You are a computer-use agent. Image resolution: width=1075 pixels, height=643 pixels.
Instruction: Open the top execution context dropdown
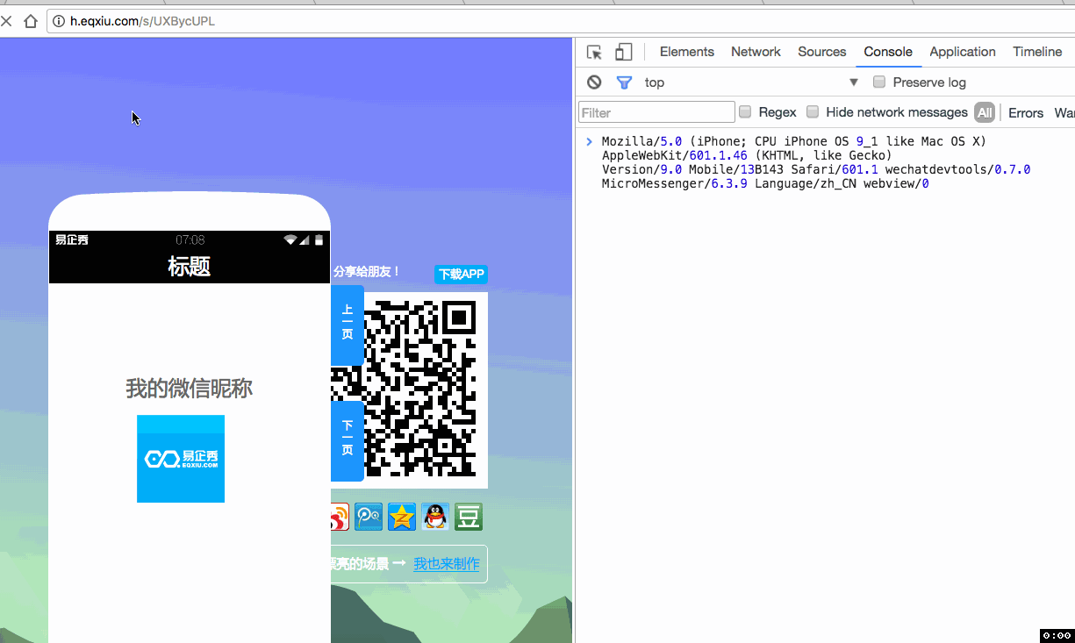click(752, 82)
